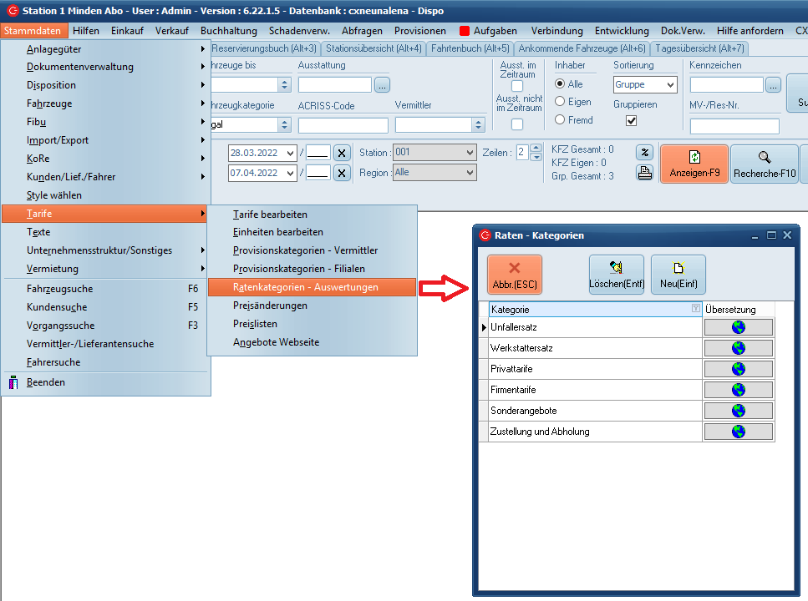Click the printer icon

pyautogui.click(x=644, y=173)
